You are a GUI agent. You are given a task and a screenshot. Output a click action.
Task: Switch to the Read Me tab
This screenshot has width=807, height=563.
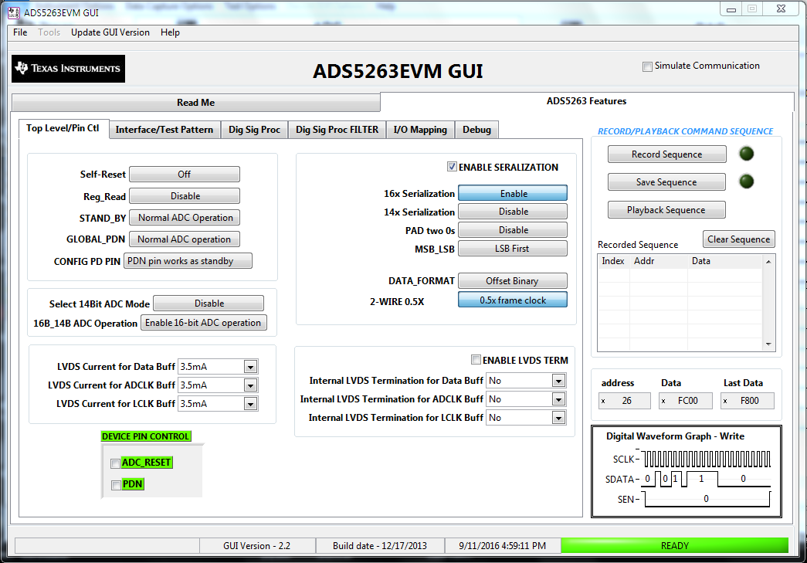pyautogui.click(x=196, y=103)
